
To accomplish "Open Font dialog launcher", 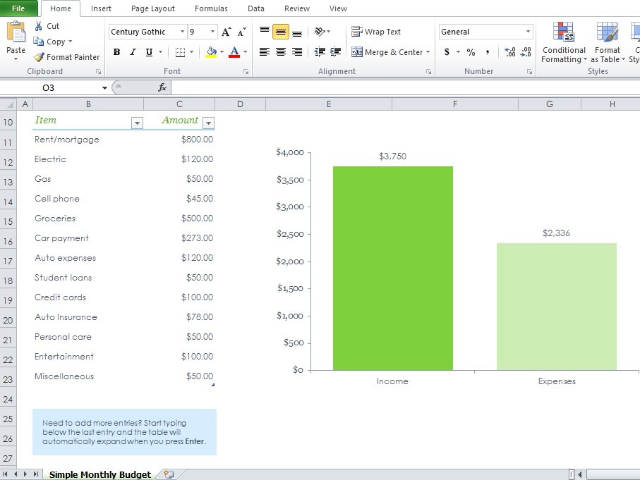I will pyautogui.click(x=246, y=71).
